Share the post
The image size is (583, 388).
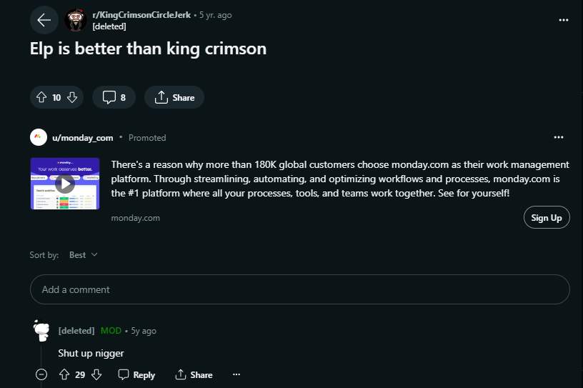(x=174, y=97)
